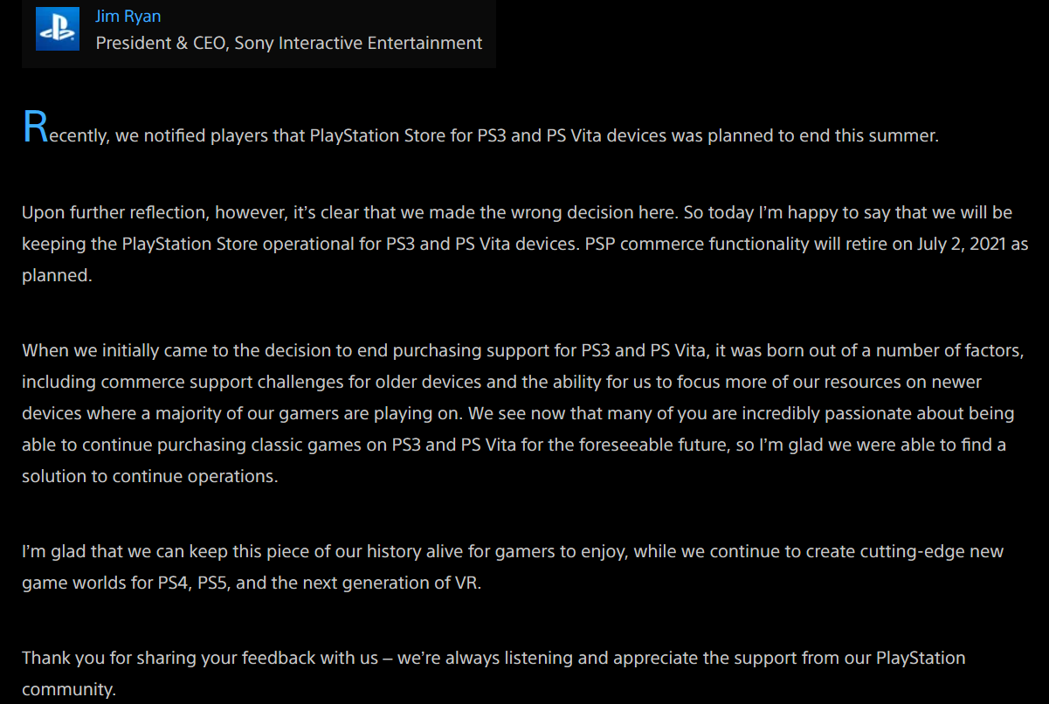
Task: Click the words 'solution to continue operations'
Action: point(149,477)
